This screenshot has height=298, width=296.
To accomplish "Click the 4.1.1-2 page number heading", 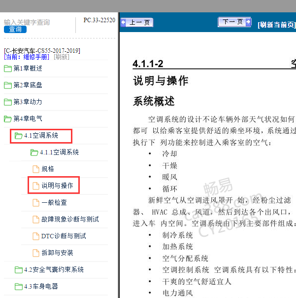I will point(148,64).
